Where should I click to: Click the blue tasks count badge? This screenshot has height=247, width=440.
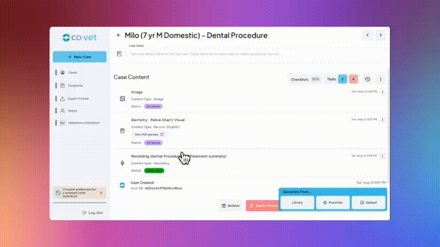pos(342,79)
